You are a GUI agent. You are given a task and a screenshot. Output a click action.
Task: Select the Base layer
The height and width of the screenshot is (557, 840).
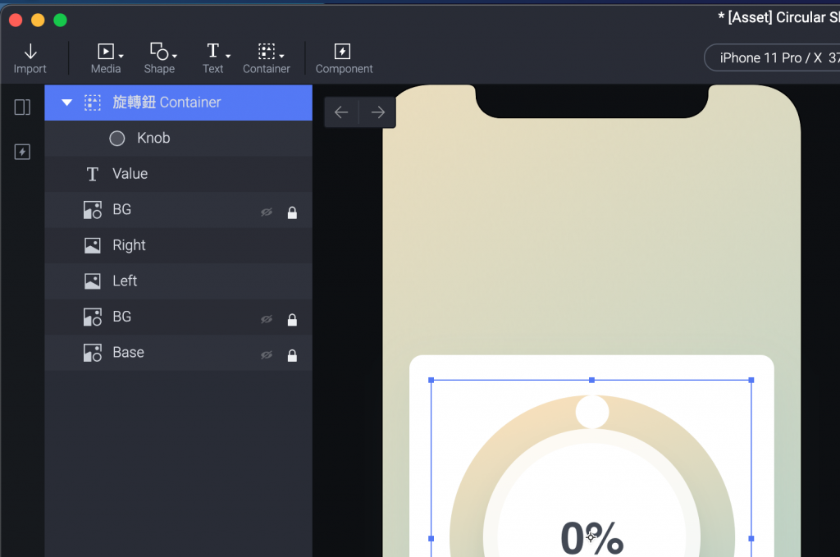(178, 353)
